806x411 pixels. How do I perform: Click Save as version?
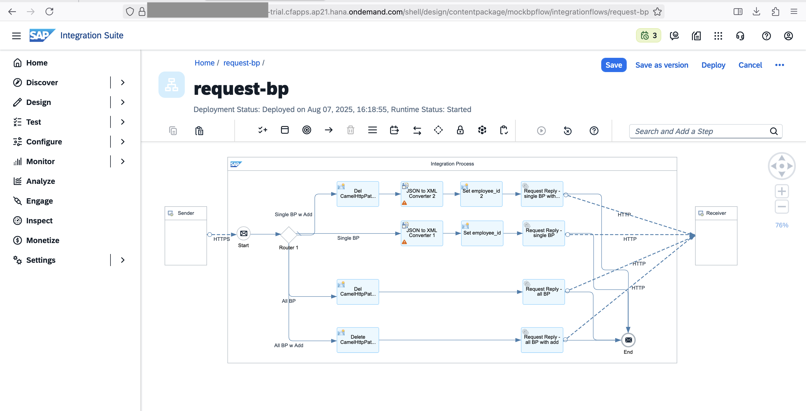662,65
